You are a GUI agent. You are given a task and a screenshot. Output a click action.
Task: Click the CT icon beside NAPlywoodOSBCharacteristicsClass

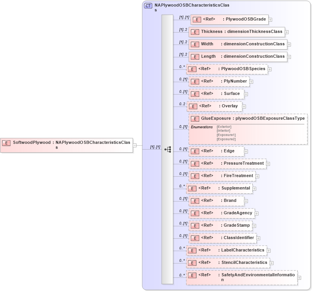(x=148, y=6)
